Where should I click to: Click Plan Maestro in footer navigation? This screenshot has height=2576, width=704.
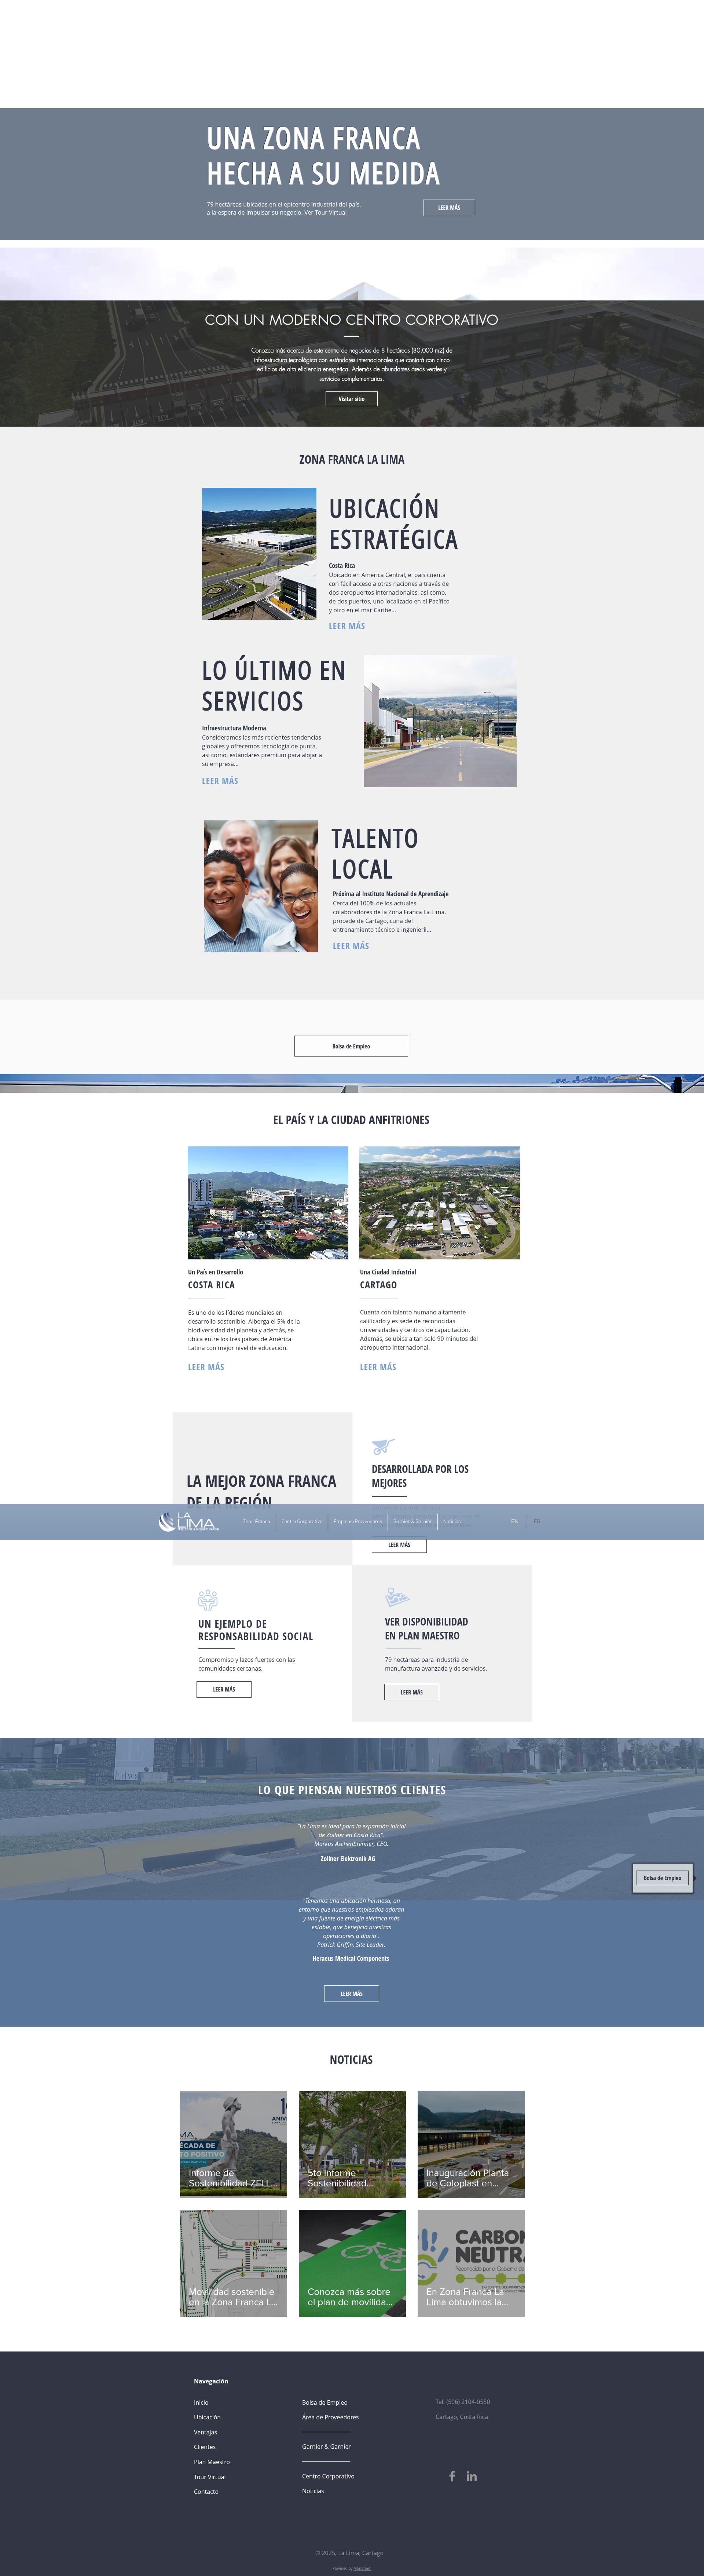pyautogui.click(x=212, y=2462)
